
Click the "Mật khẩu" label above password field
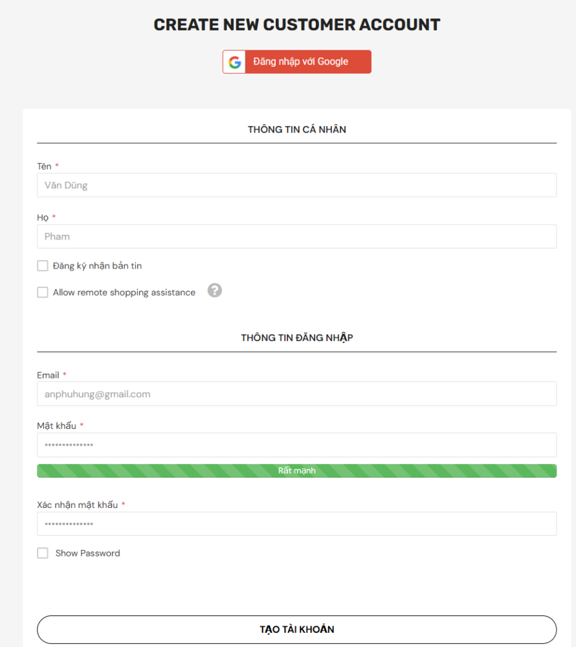point(56,426)
